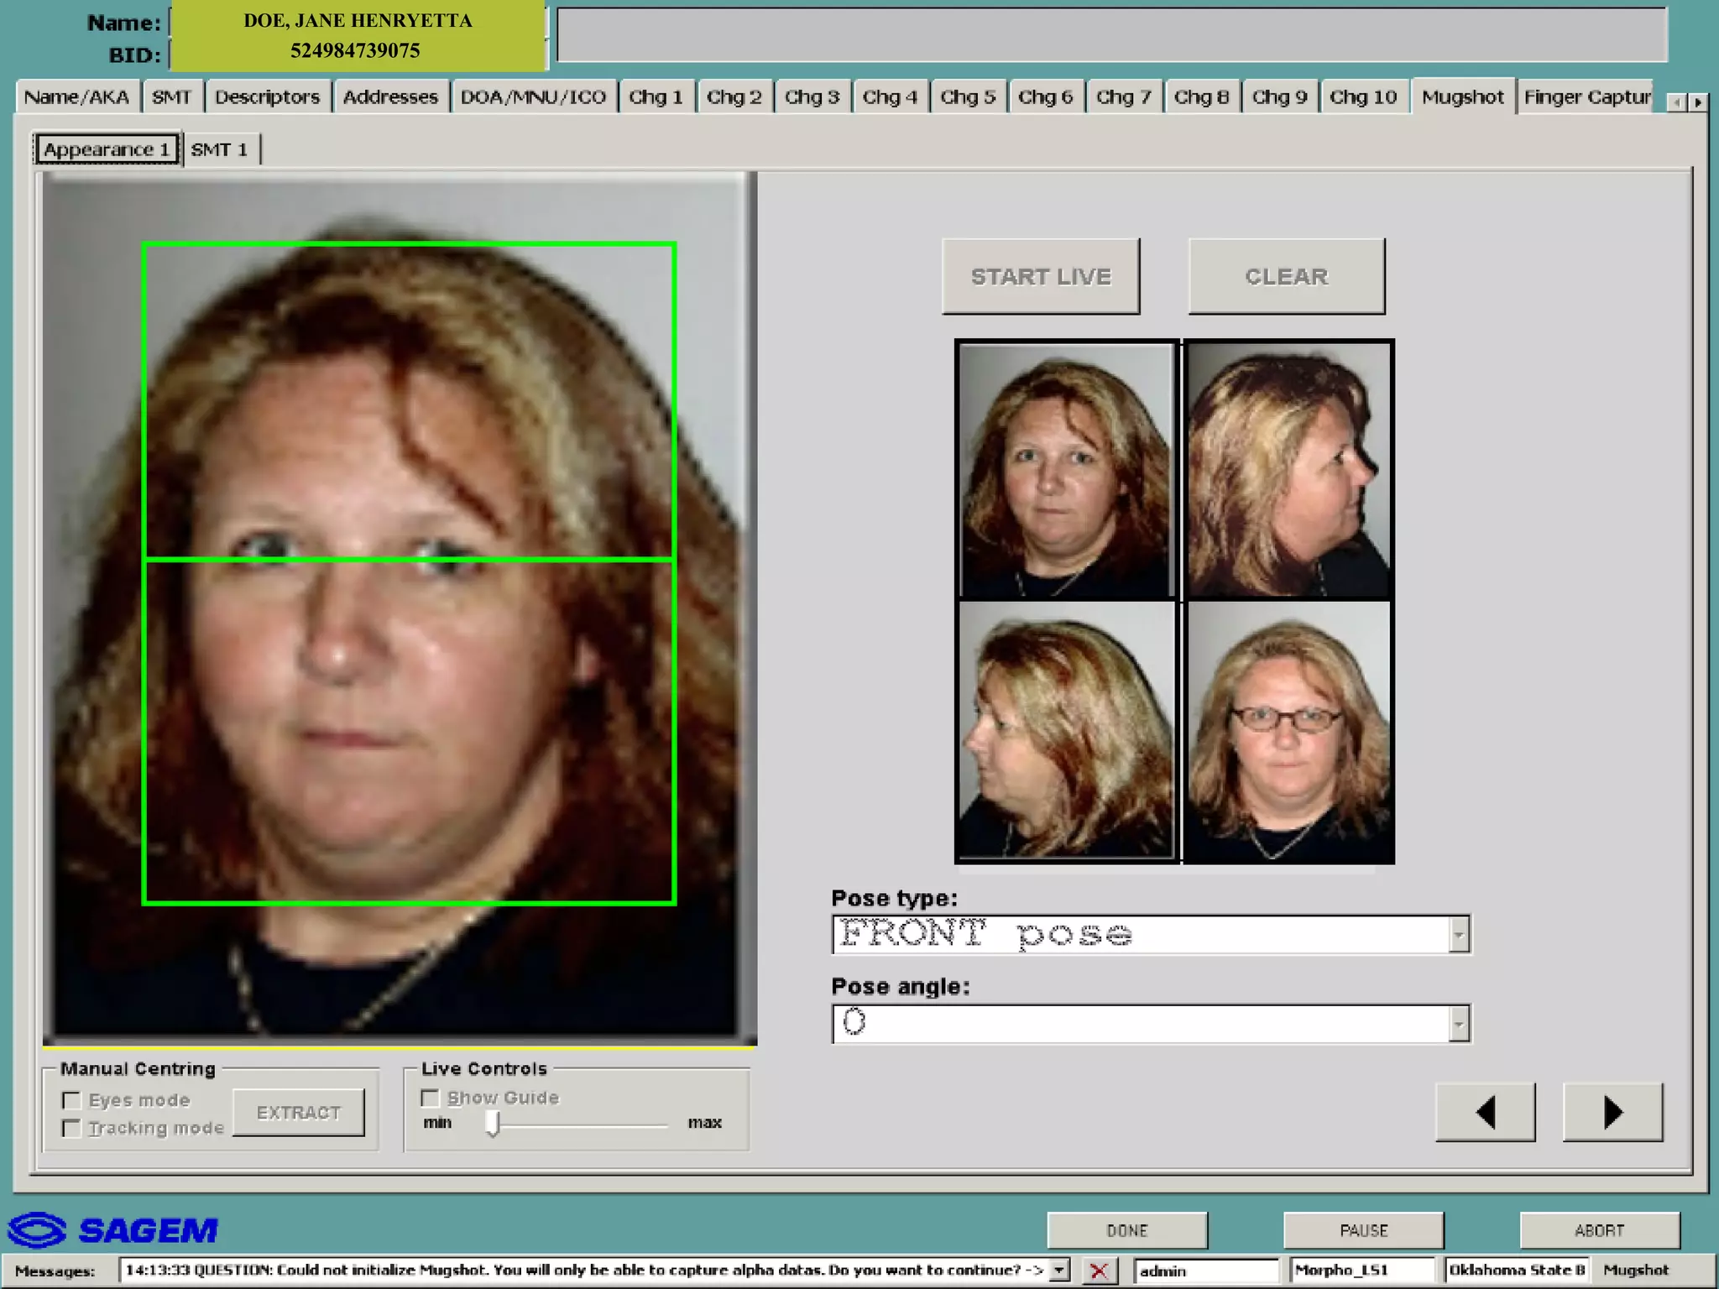Click the DONE button
This screenshot has height=1289, width=1719.
(1126, 1230)
